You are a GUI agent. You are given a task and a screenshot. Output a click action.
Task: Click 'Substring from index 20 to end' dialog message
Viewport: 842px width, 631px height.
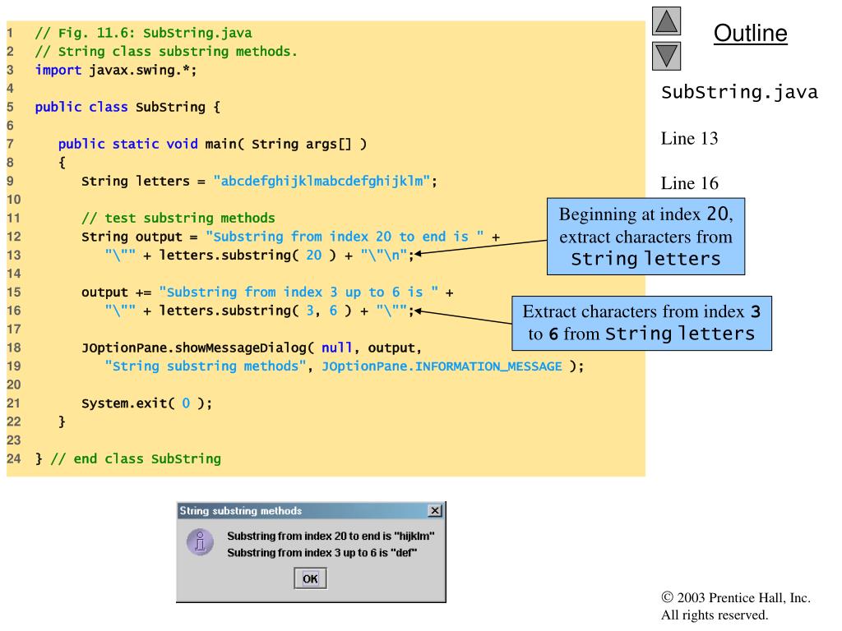(331, 536)
